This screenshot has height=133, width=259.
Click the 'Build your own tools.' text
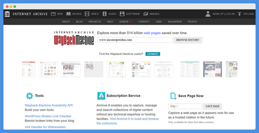click(x=40, y=110)
